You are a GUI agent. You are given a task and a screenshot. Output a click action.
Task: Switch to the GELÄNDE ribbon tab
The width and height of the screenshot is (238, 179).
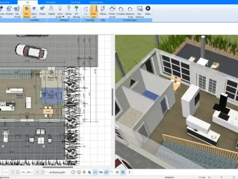[x=51, y=2]
